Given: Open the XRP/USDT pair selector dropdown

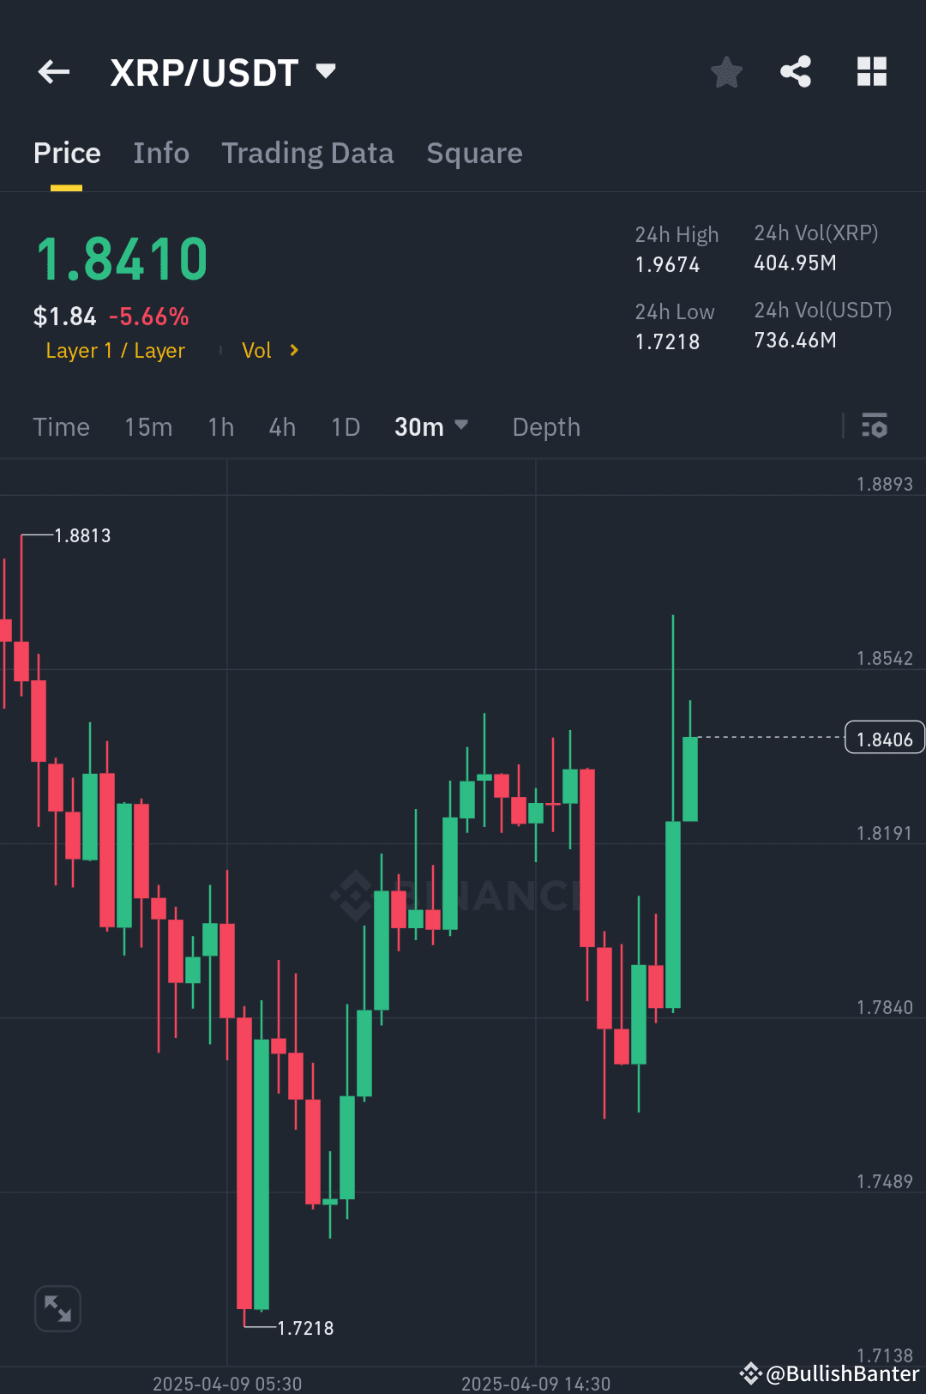Looking at the screenshot, I should [223, 72].
